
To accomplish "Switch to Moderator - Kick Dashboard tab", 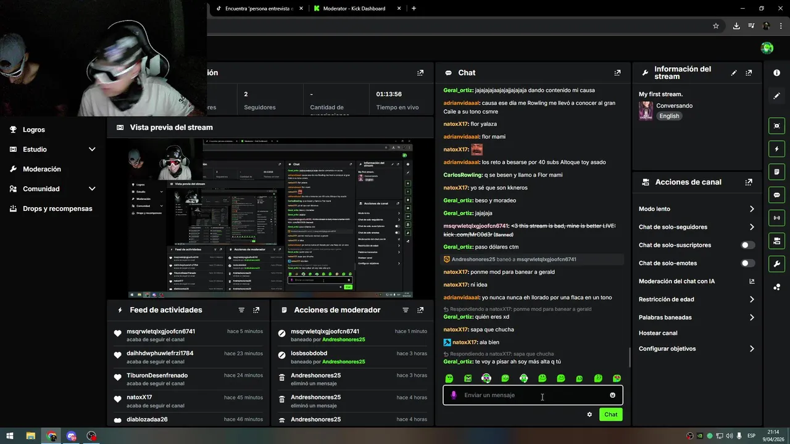I will [357, 9].
